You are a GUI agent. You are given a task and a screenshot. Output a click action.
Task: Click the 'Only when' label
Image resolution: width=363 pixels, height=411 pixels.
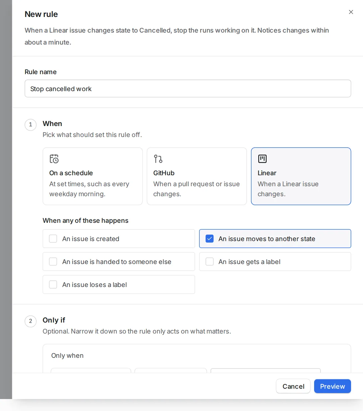point(67,355)
